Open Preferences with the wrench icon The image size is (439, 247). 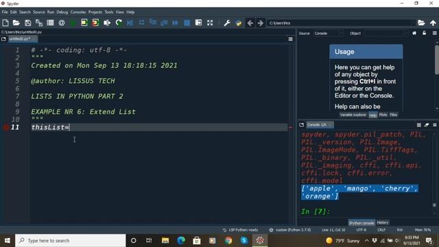[227, 23]
